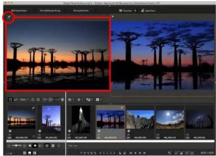Viewport: 216px width, 156px height.
Task: Rotate image right with rotate icon
Action: click(x=125, y=153)
